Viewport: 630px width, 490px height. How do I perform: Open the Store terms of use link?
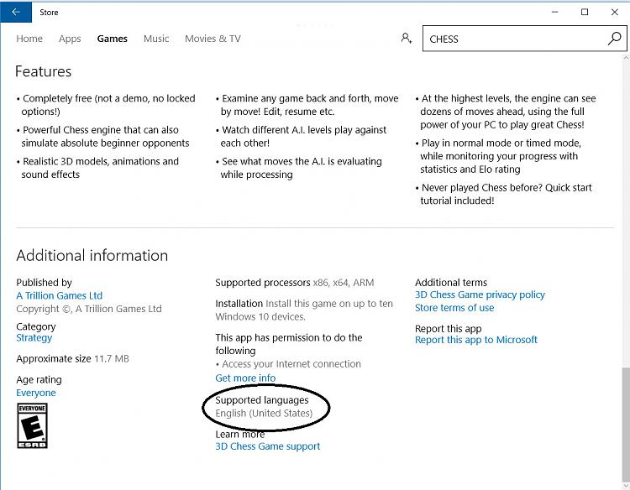pyautogui.click(x=454, y=308)
